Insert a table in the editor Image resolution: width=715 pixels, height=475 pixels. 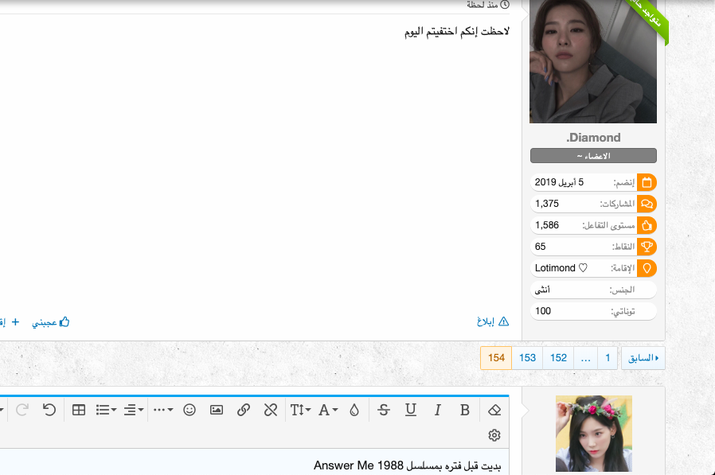coord(79,410)
